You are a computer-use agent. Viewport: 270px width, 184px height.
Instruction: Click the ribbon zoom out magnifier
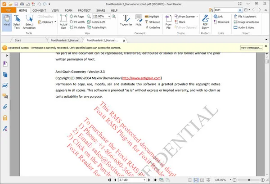tap(89, 16)
